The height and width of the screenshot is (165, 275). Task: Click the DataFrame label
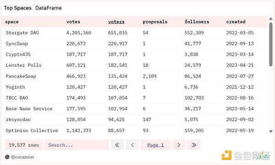point(49,8)
